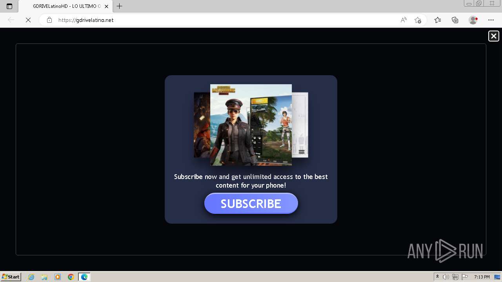Image resolution: width=502 pixels, height=282 pixels.
Task: Click the Show desktop tray button
Action: coord(498,277)
